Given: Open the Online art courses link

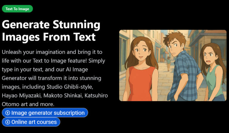Looking at the screenshot, I should pyautogui.click(x=34, y=122).
